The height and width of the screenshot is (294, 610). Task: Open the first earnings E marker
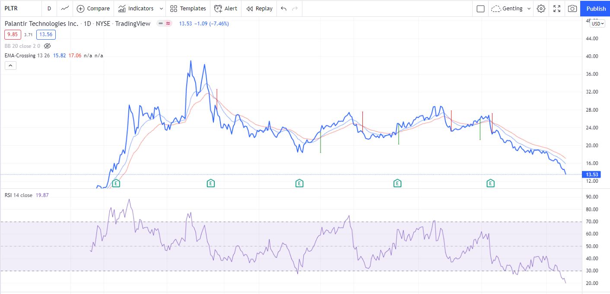tap(116, 183)
